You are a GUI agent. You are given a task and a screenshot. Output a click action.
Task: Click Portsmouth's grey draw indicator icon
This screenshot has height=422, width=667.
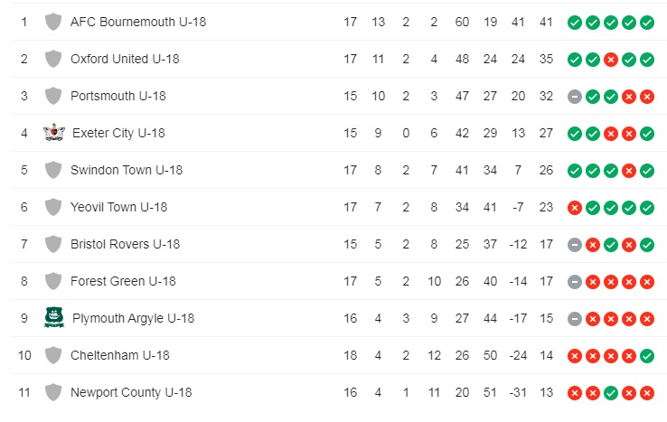[574, 97]
